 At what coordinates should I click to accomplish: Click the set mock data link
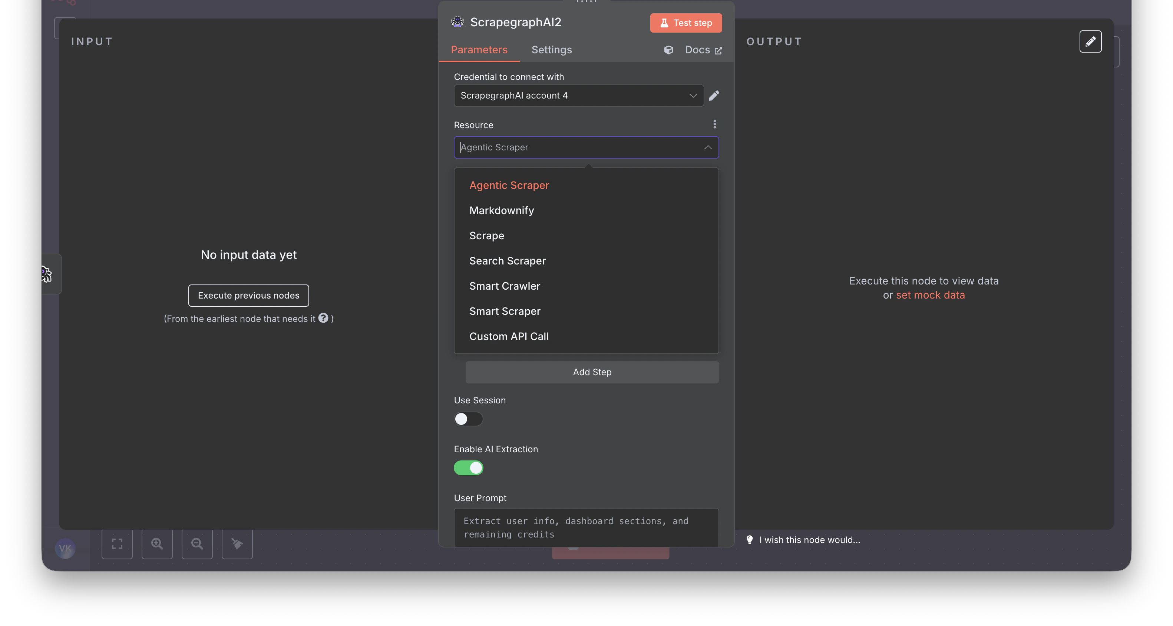930,295
